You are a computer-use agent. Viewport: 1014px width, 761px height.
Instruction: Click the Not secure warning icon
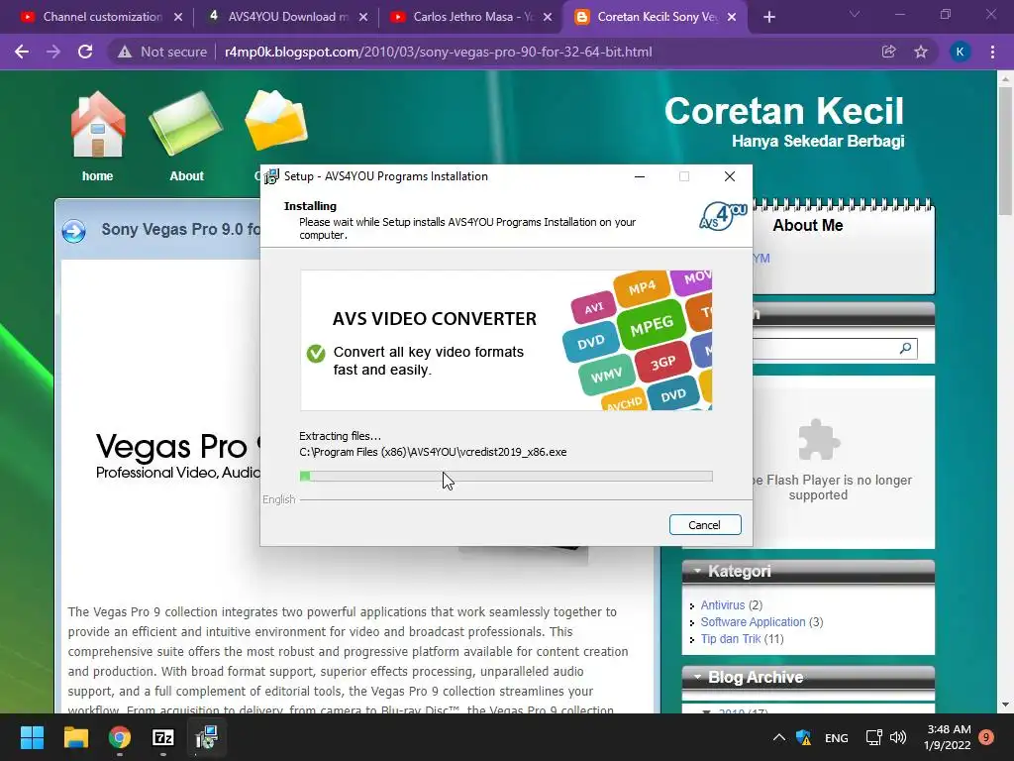pos(125,52)
